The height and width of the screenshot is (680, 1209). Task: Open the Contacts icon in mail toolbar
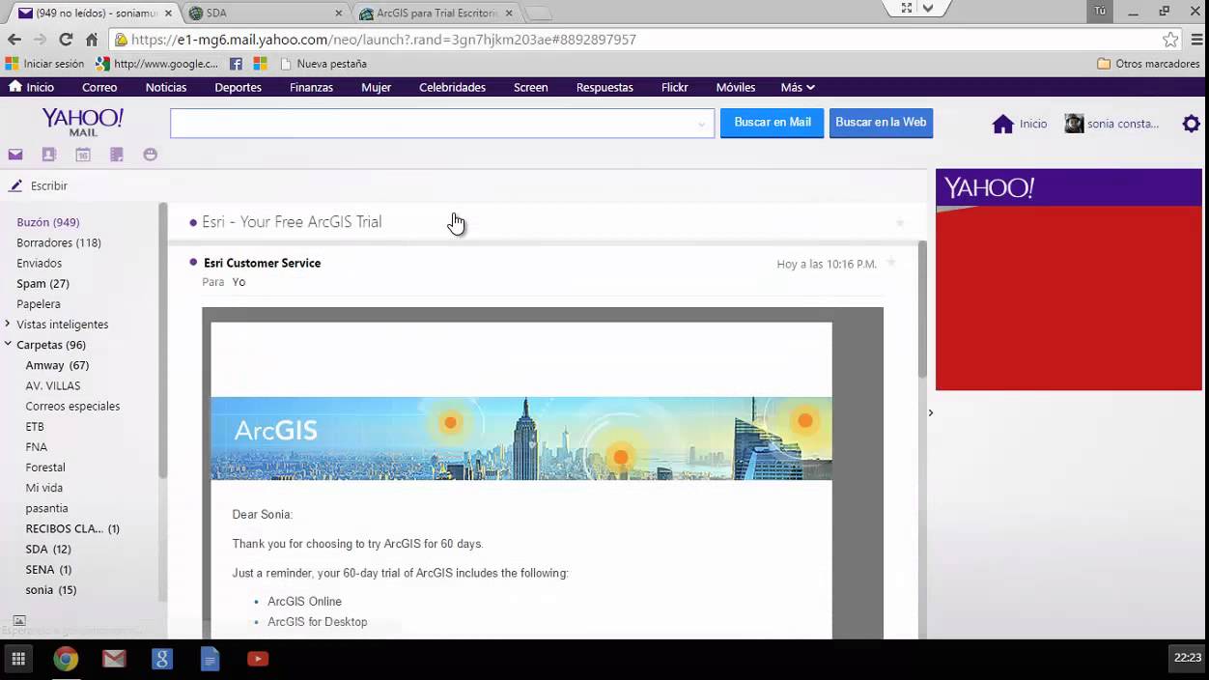point(49,155)
